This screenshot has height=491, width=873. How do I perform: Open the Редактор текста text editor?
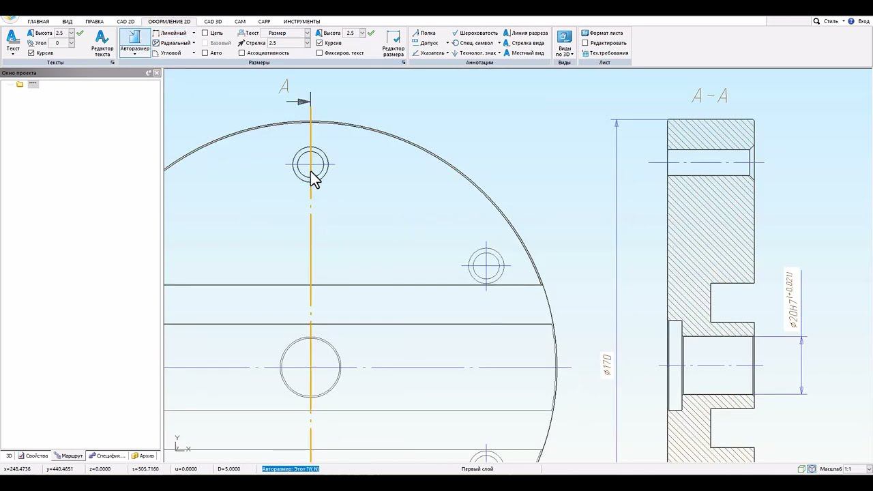tap(102, 43)
